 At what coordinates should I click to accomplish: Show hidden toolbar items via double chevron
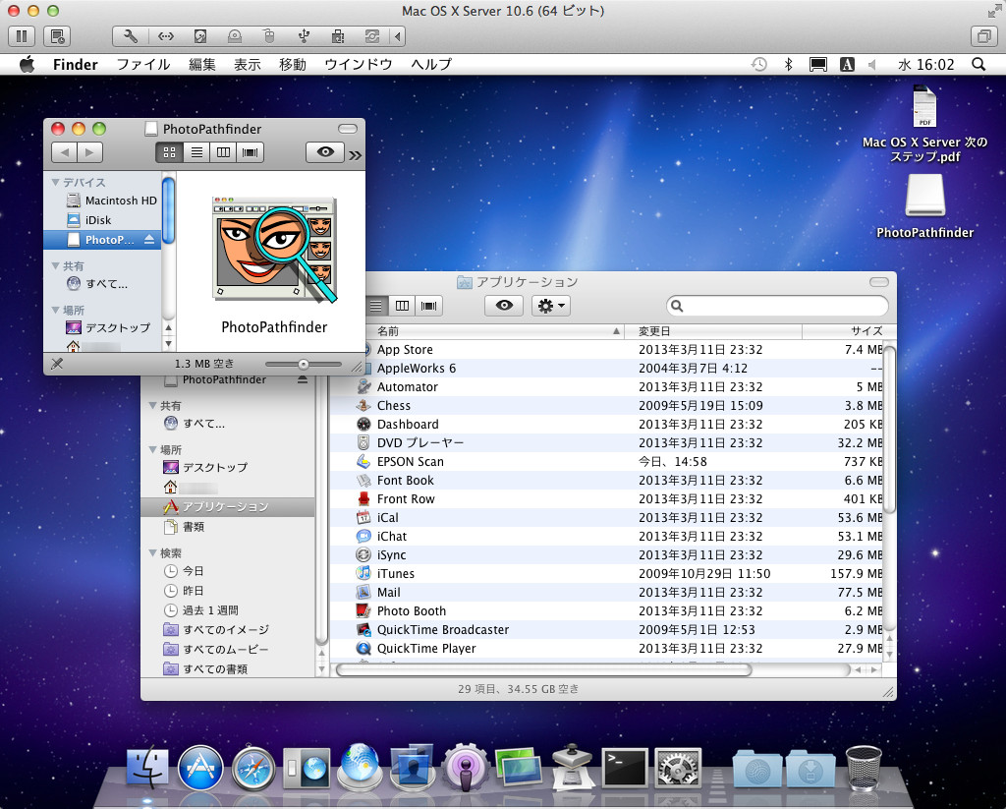click(x=355, y=154)
